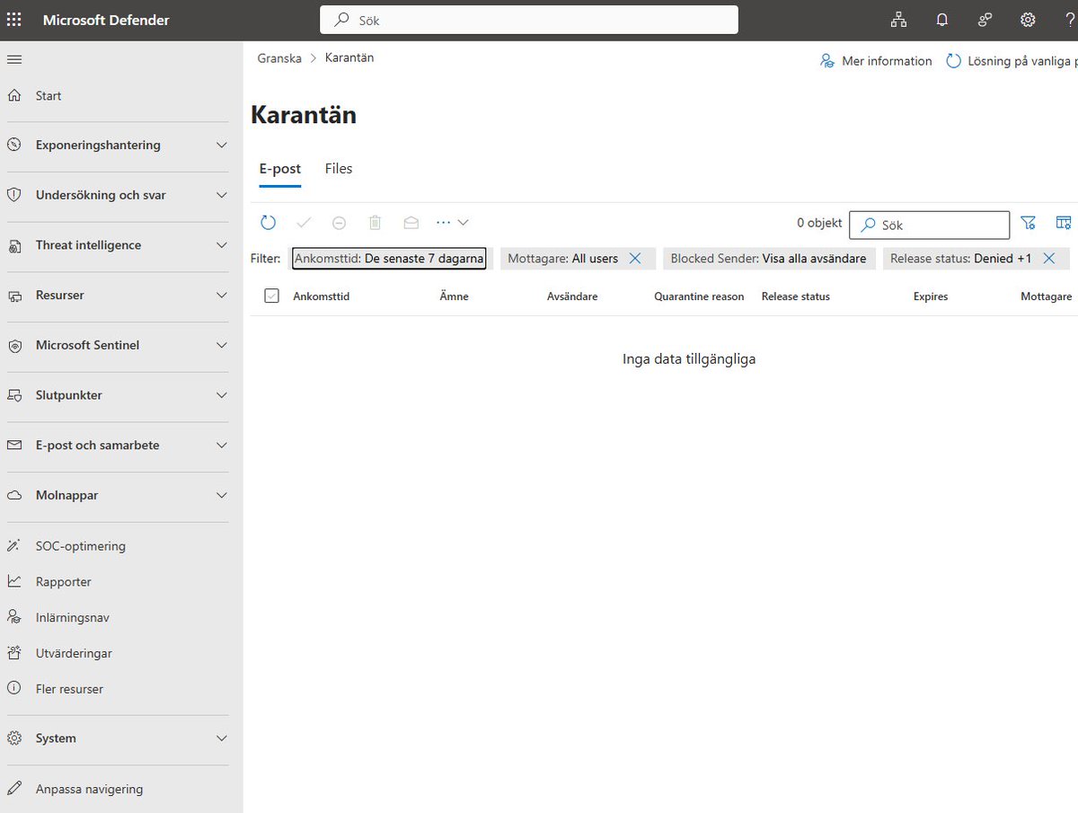Viewport: 1078px width, 813px height.
Task: Click the System gear icon in sidebar
Action: point(14,738)
